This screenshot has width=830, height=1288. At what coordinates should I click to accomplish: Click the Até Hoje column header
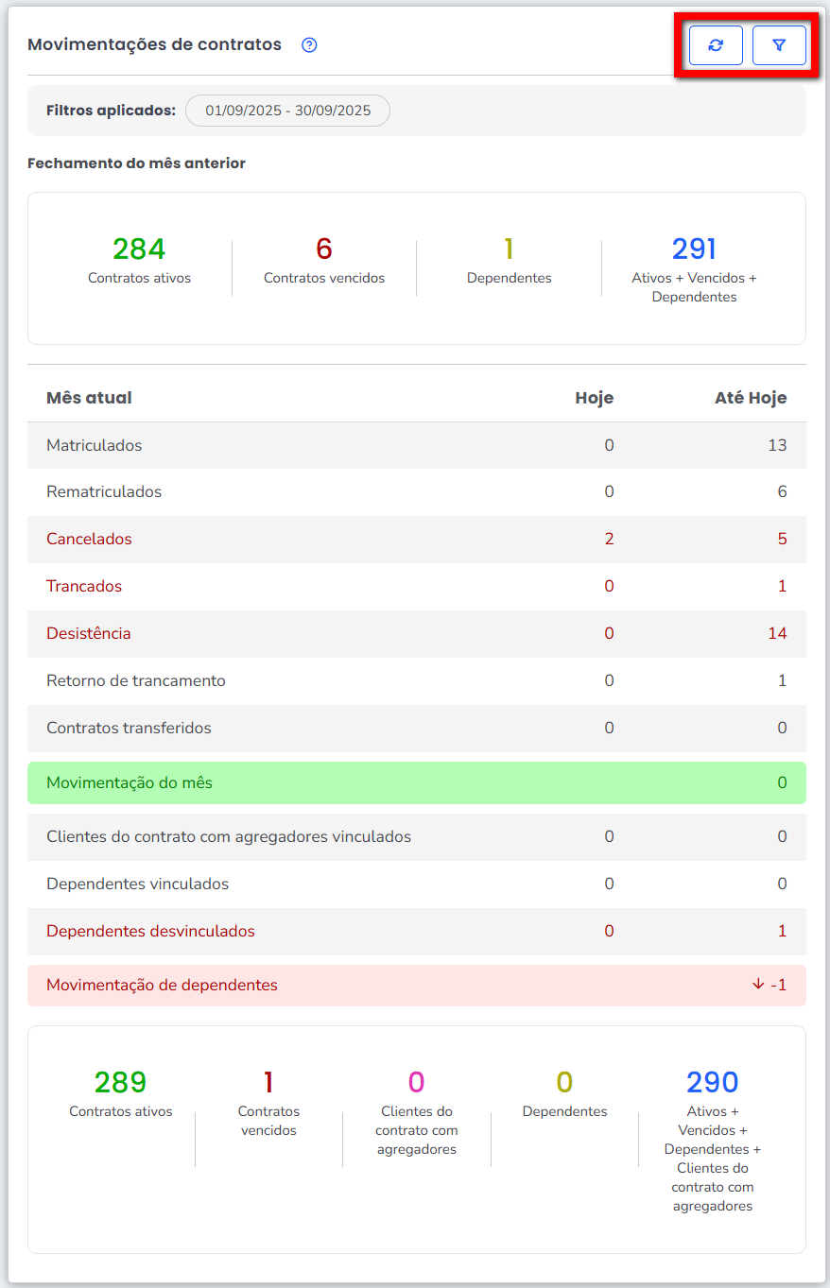point(751,398)
